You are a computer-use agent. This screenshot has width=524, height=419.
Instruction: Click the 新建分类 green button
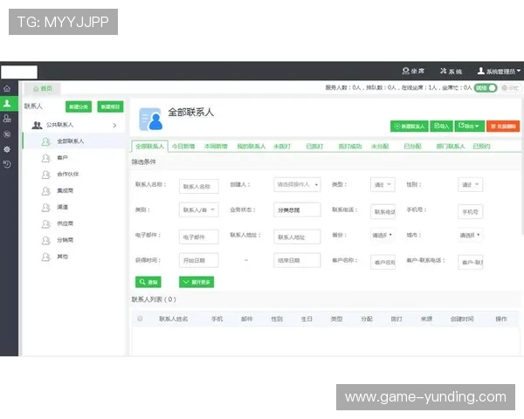click(79, 106)
